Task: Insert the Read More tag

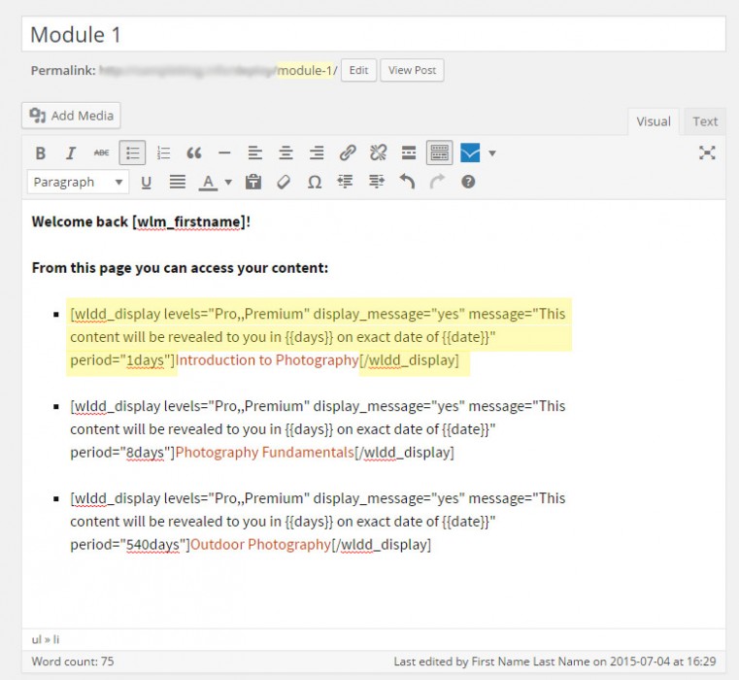Action: point(409,153)
